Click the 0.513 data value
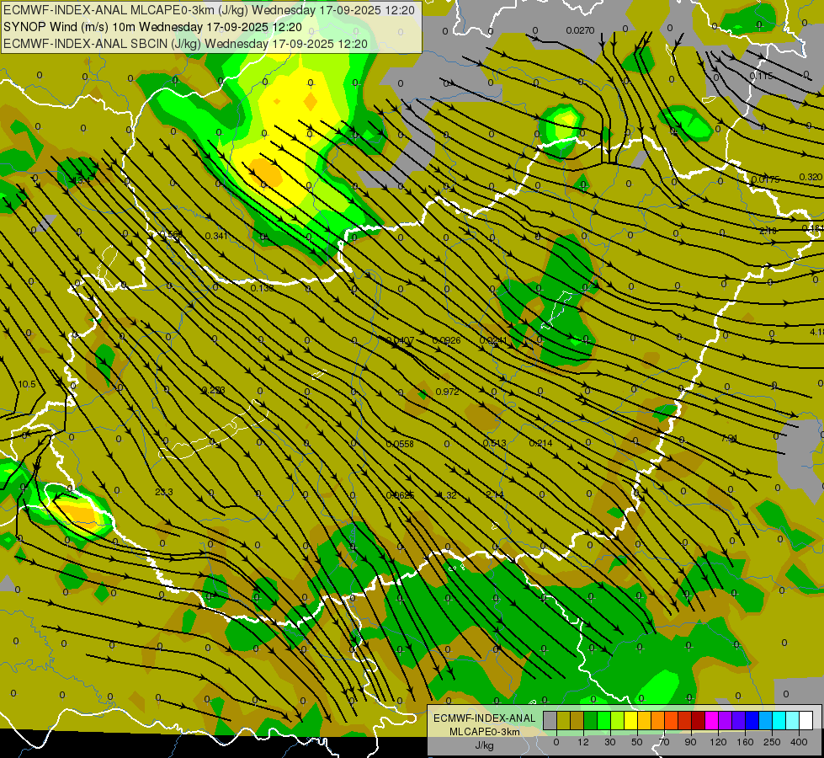The height and width of the screenshot is (758, 824). tap(494, 443)
